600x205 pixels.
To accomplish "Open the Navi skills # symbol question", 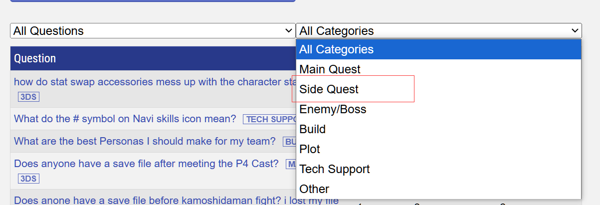I will tap(125, 119).
